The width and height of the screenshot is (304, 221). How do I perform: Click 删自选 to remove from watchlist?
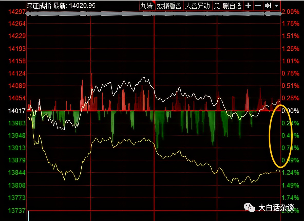click(232, 6)
